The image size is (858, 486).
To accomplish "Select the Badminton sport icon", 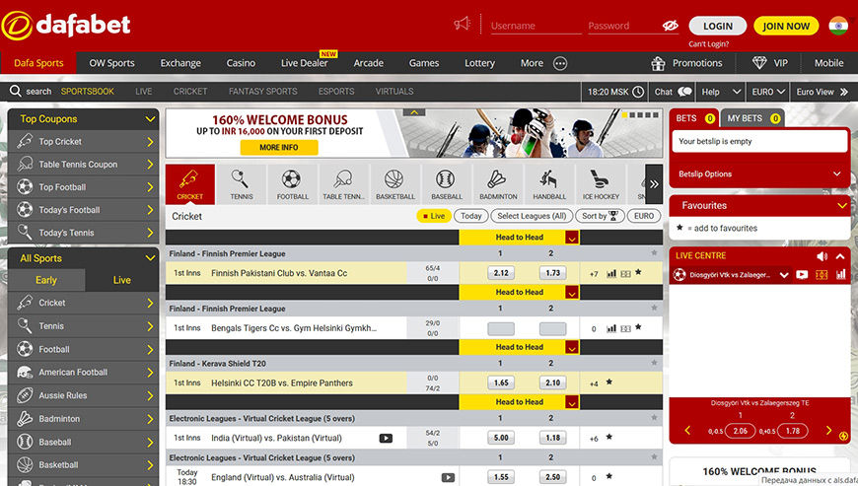I will point(498,184).
